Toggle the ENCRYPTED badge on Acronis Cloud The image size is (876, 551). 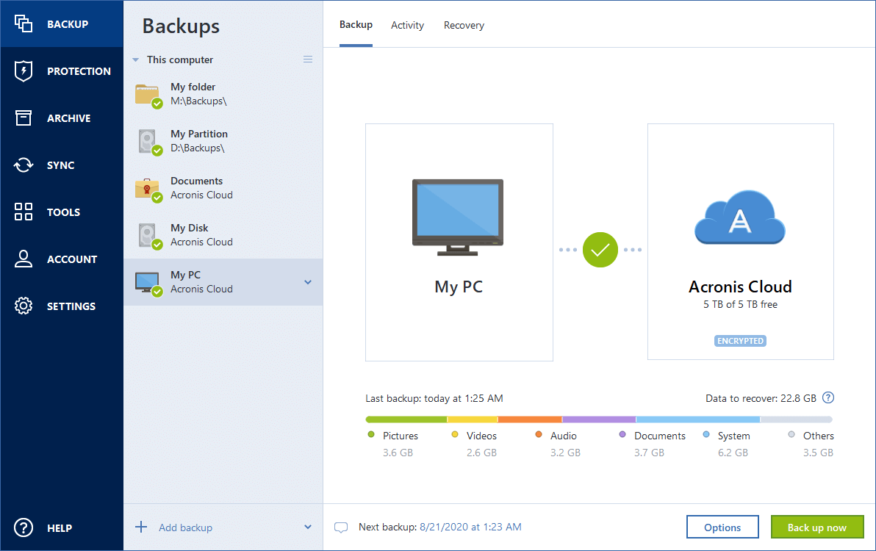[740, 340]
